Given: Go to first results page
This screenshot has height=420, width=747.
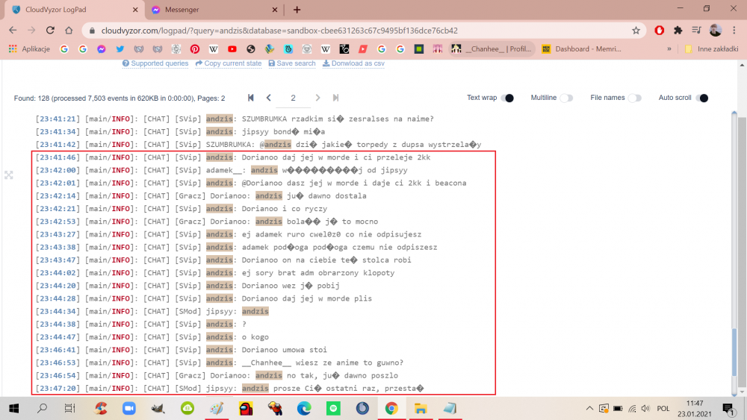Looking at the screenshot, I should pyautogui.click(x=250, y=98).
